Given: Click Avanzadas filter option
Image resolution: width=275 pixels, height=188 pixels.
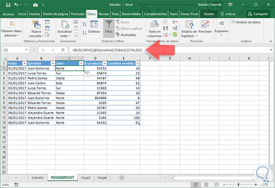Looking at the screenshot, I should click(126, 35).
